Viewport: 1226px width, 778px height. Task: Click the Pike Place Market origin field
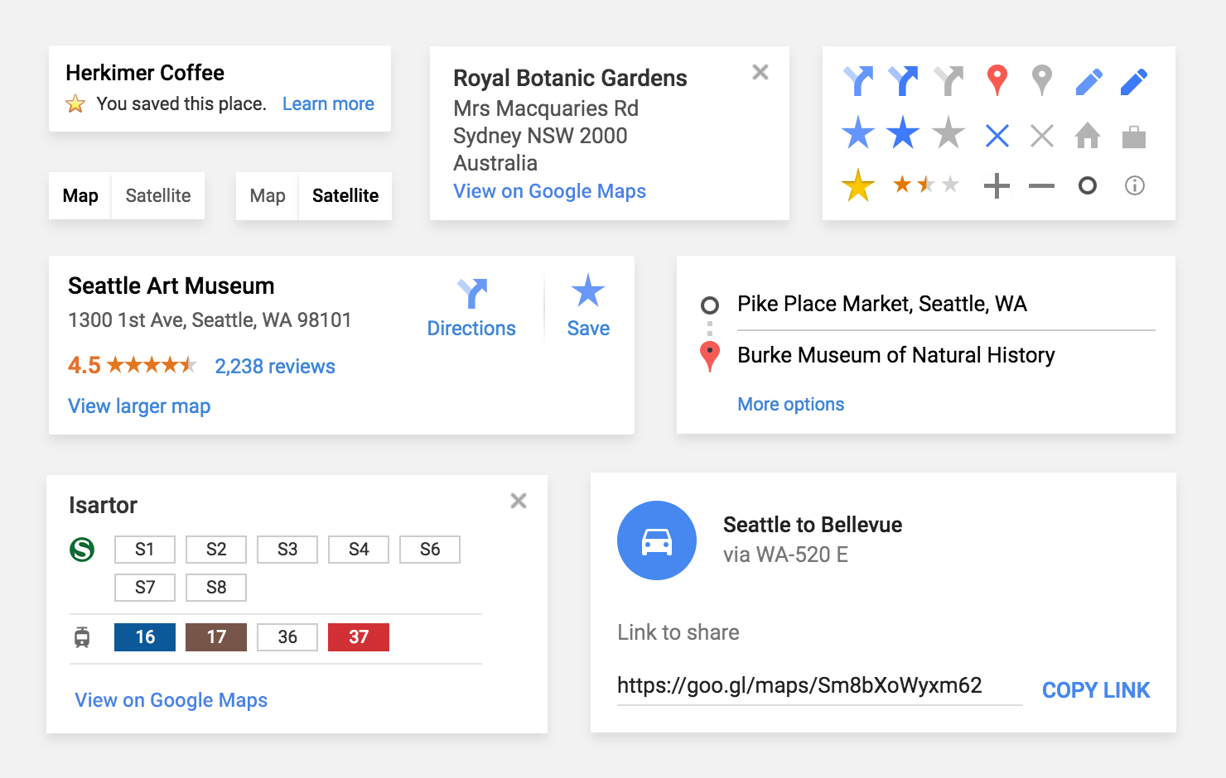click(x=946, y=305)
